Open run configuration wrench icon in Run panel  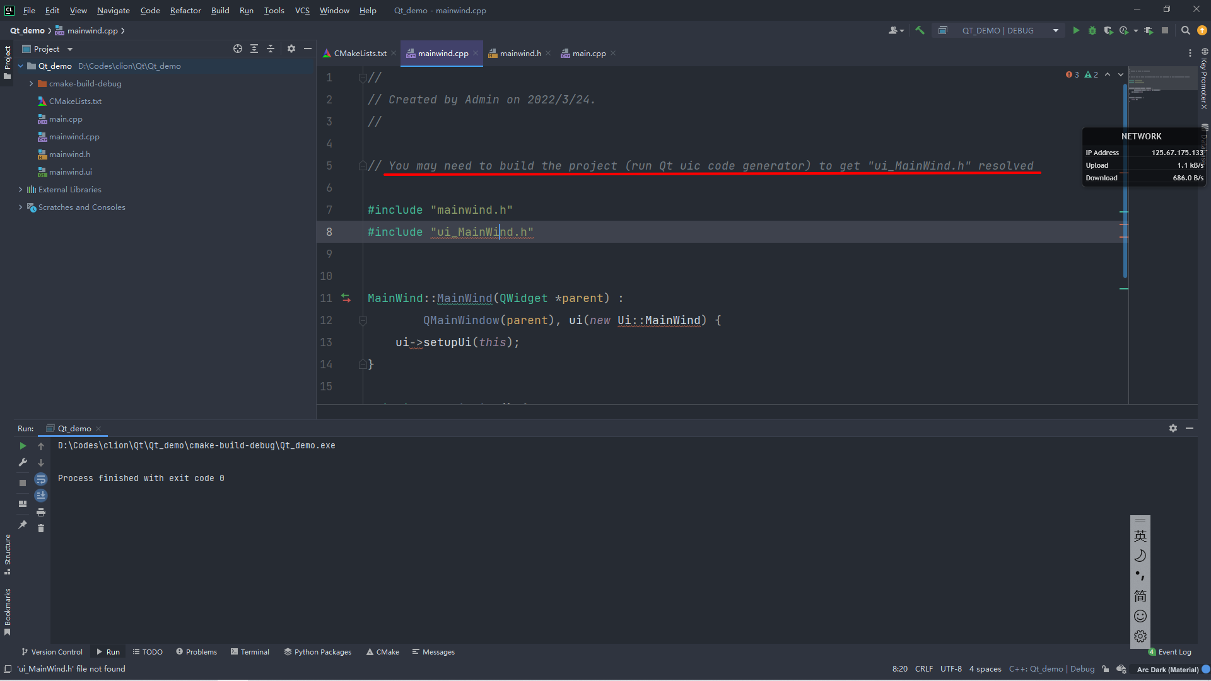point(23,462)
